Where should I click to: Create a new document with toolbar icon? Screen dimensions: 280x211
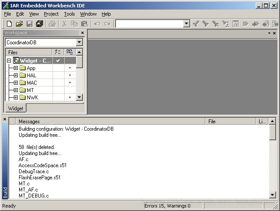[9, 23]
